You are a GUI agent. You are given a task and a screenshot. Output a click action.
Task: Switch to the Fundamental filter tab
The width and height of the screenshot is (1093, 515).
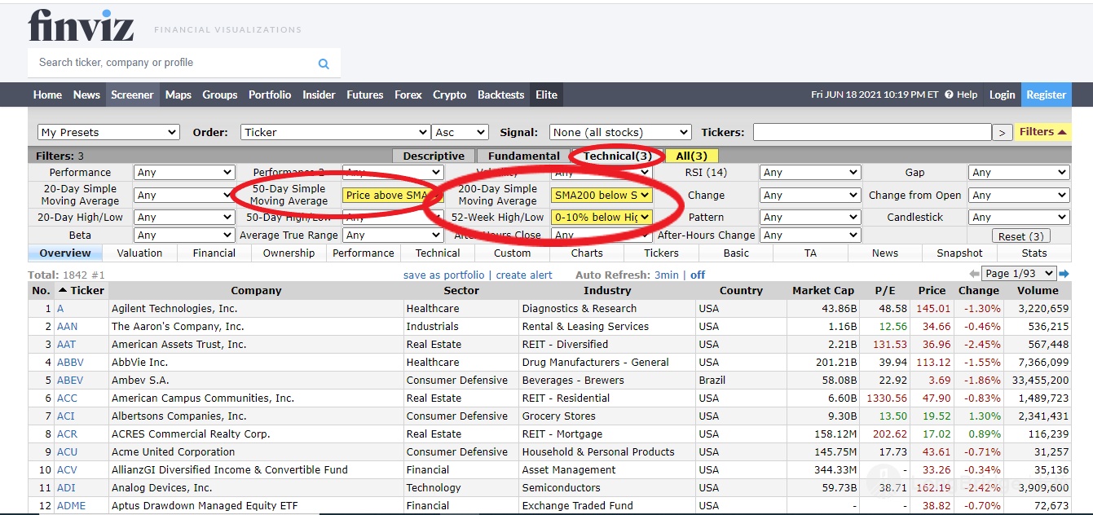[523, 156]
